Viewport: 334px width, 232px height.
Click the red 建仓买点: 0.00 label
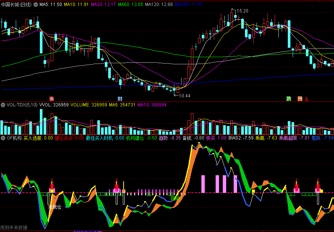point(70,138)
